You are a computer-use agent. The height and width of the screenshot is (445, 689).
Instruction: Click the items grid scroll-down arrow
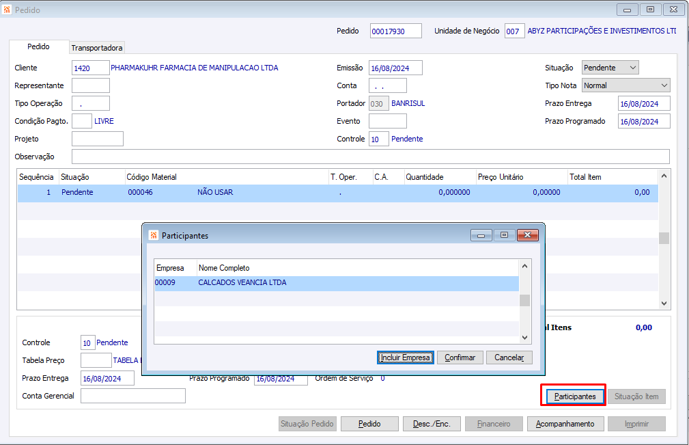664,304
